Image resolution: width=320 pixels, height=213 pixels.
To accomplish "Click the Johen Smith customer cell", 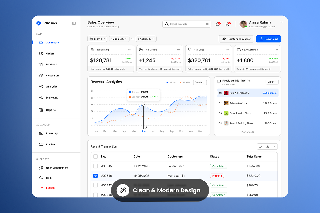I will point(176,166).
